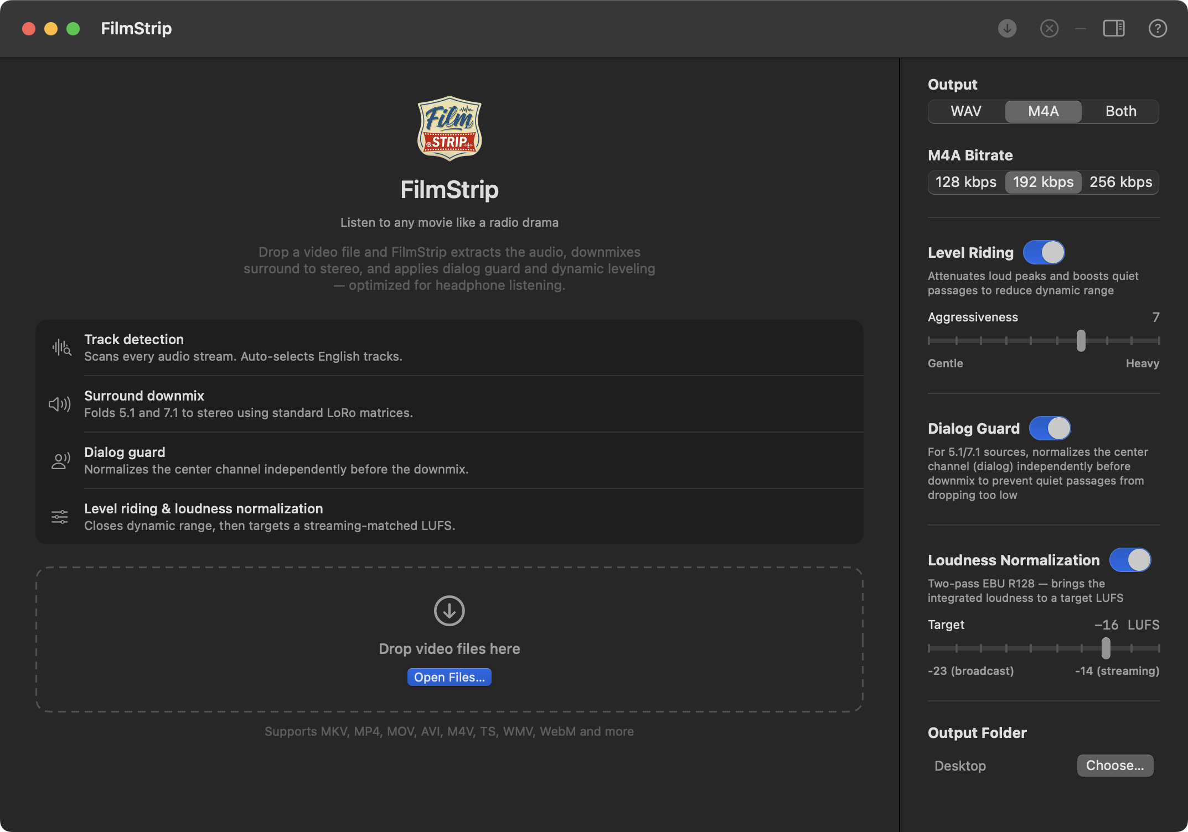Choose 256 kbps bitrate
This screenshot has width=1188, height=832.
click(1120, 182)
